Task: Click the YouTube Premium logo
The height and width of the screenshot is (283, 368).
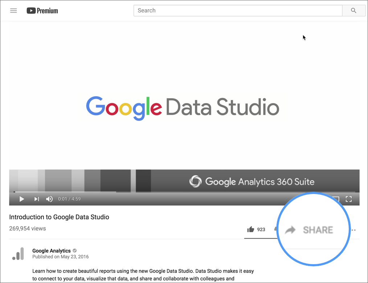Action: coord(42,10)
